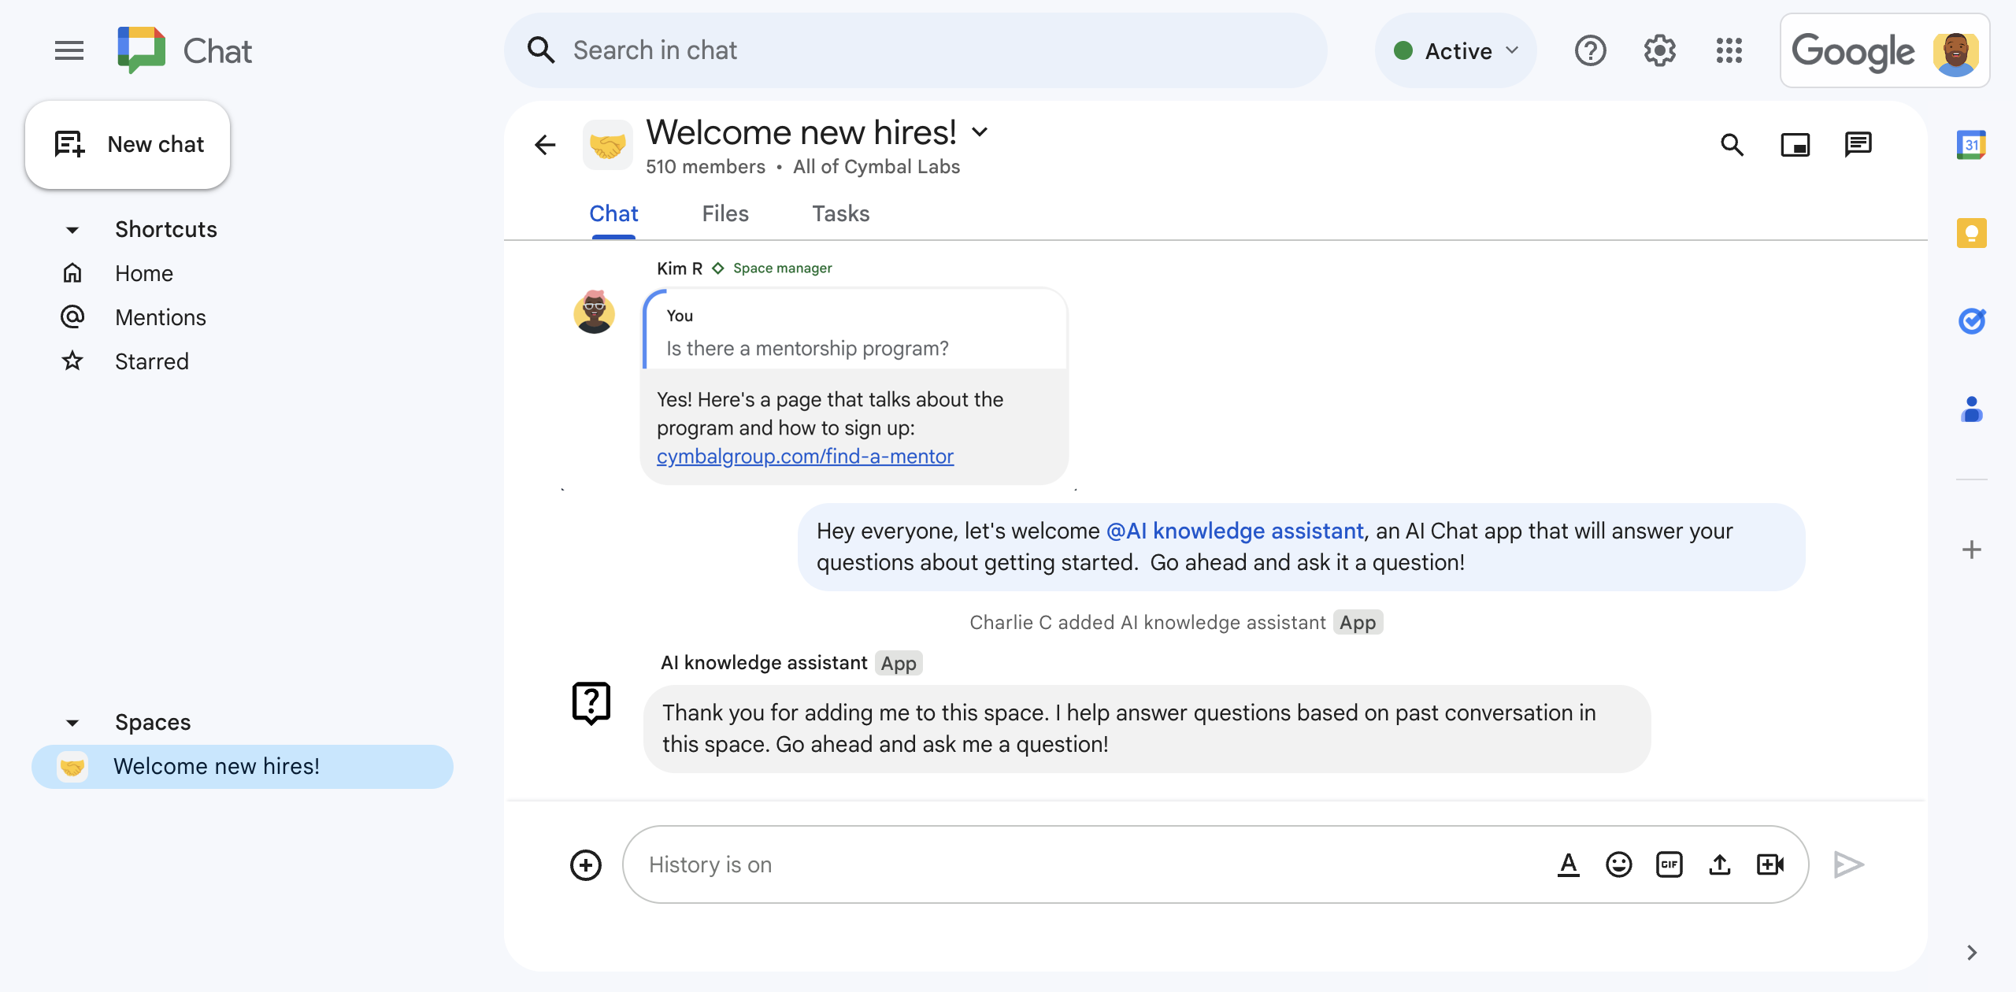Viewport: 2016px width, 992px height.
Task: Click the Starred shortcut item
Action: coord(152,361)
